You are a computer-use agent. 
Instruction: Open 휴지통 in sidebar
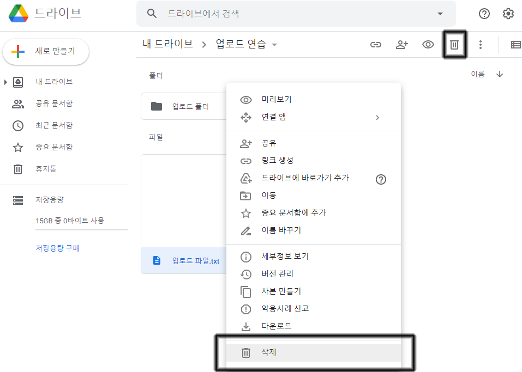(46, 169)
